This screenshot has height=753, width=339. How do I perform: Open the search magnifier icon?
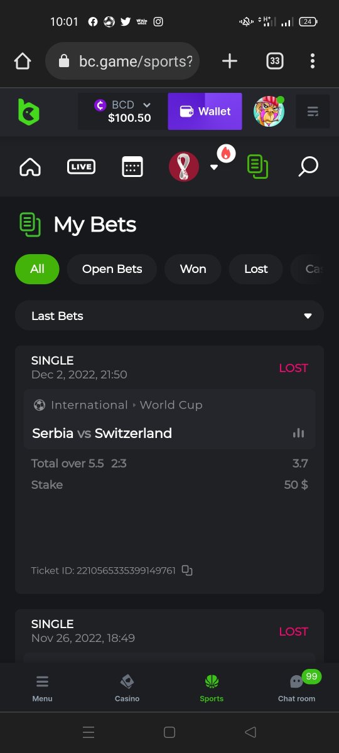[308, 167]
